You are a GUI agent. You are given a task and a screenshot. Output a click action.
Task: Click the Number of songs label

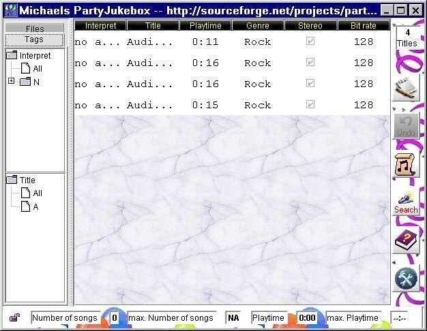point(65,317)
